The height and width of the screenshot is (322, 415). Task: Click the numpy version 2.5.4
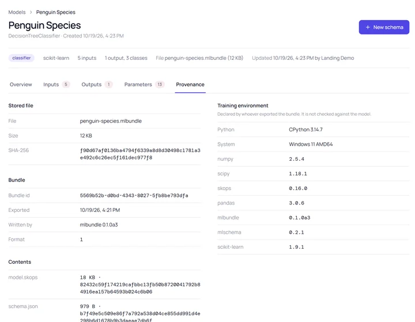pos(296,159)
